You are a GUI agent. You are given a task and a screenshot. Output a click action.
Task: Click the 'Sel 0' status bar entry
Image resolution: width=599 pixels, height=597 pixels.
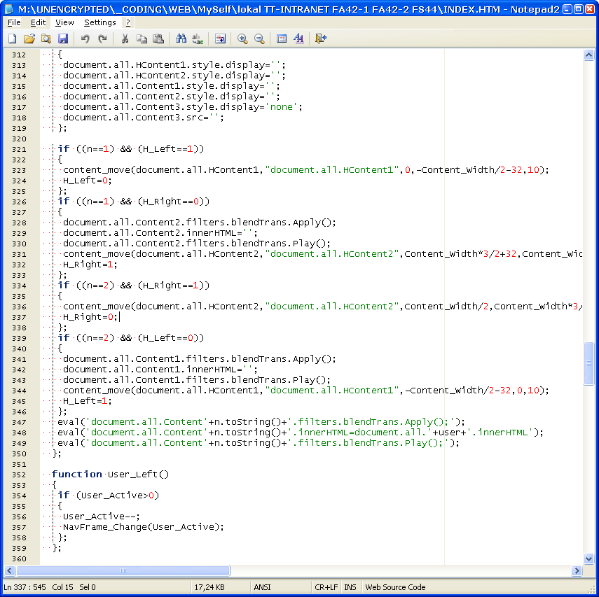point(88,587)
